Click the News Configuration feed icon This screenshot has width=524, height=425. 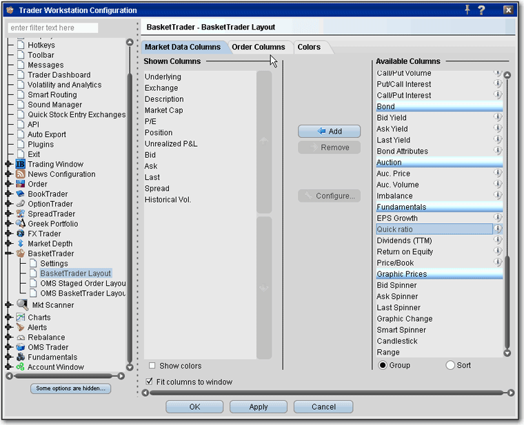pos(21,174)
